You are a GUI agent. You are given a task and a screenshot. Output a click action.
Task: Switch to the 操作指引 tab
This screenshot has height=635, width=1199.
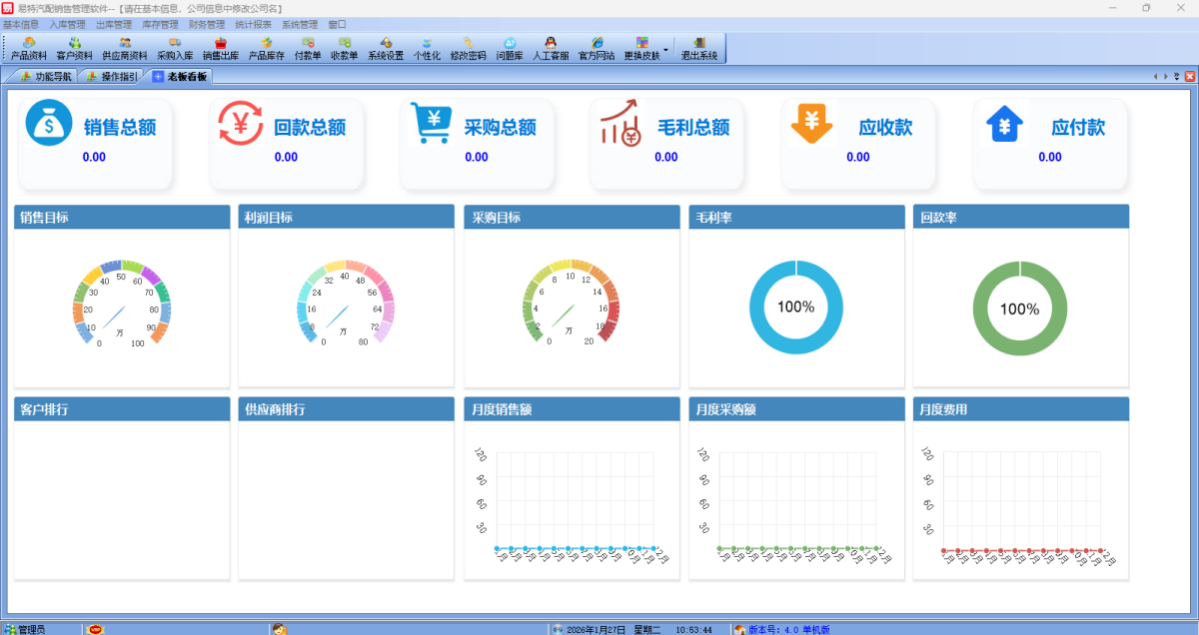click(112, 76)
